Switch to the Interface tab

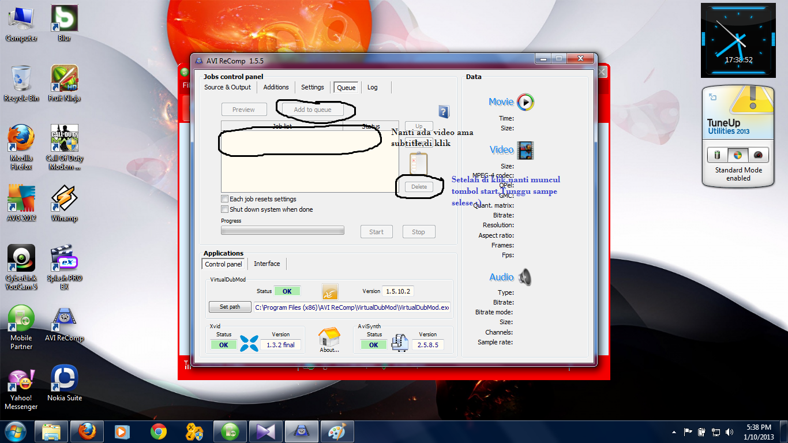[x=267, y=264]
